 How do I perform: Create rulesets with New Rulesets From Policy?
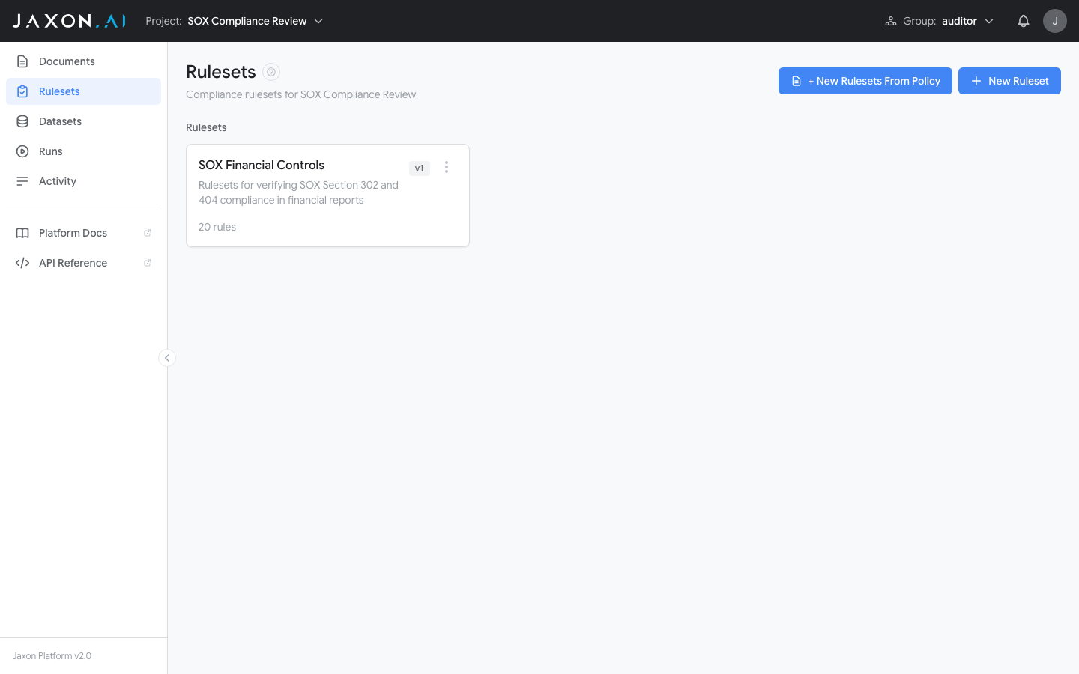(x=865, y=80)
